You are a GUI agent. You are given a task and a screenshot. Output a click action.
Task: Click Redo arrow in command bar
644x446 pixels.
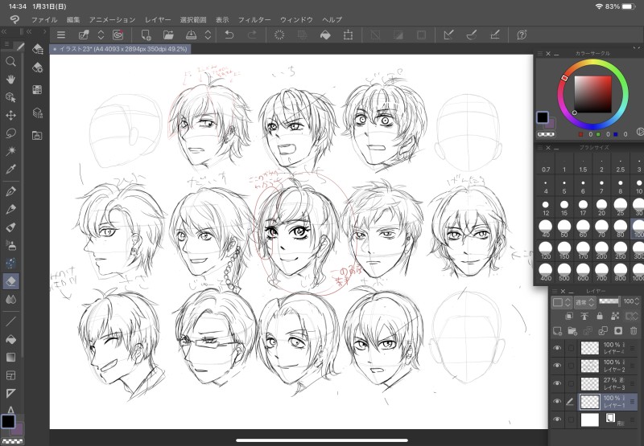click(x=252, y=35)
